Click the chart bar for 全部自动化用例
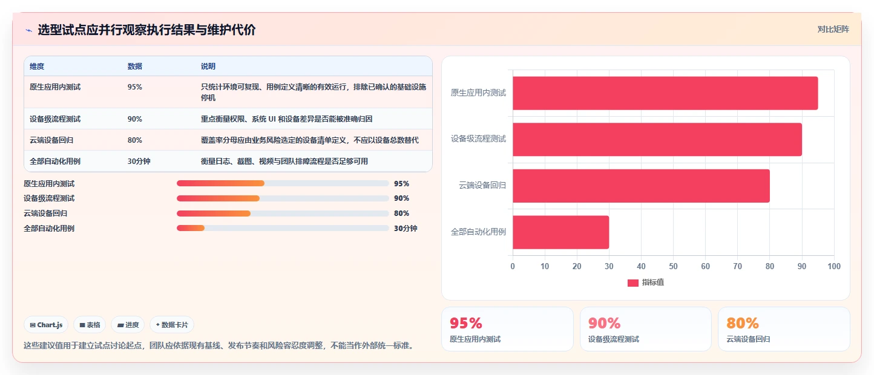Screen dimensions: 874x375 coord(560,232)
